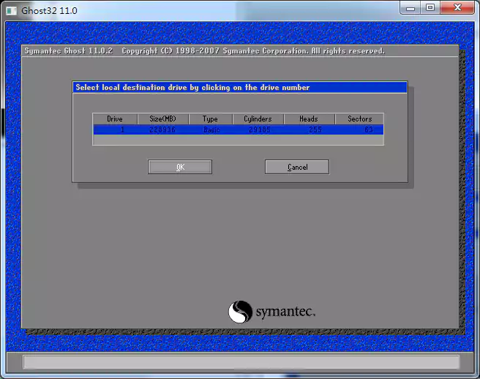Click the Cylinders column header
Image resolution: width=480 pixels, height=379 pixels.
click(258, 119)
